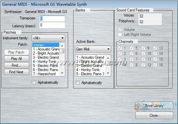Toggle channel 2 checkbox
Image resolution: width=178 pixels, height=124 pixels.
(120, 54)
